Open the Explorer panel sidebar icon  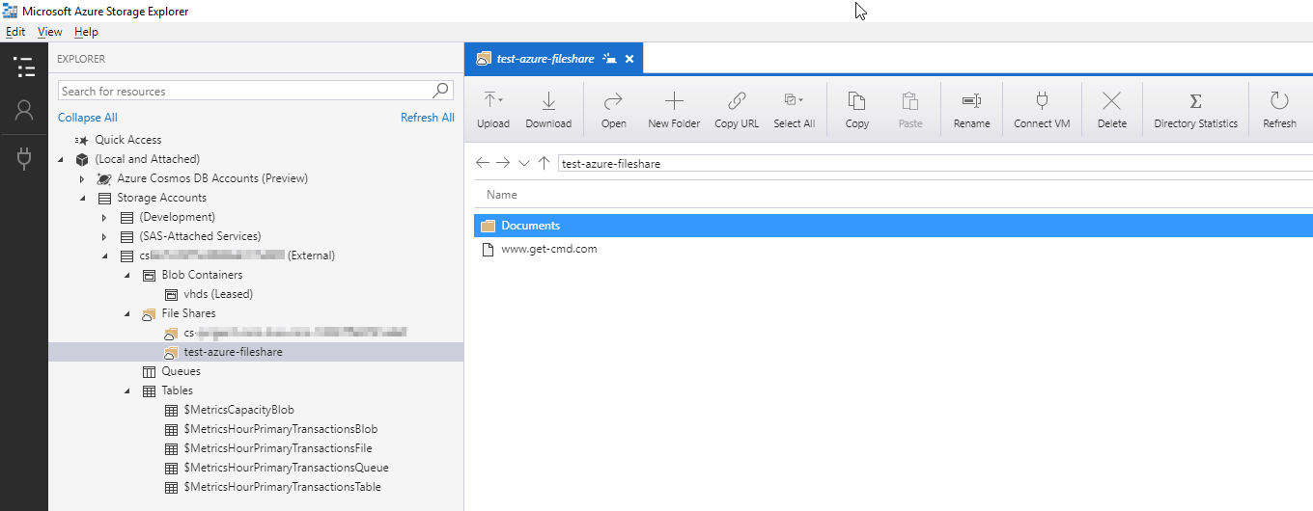pyautogui.click(x=24, y=67)
